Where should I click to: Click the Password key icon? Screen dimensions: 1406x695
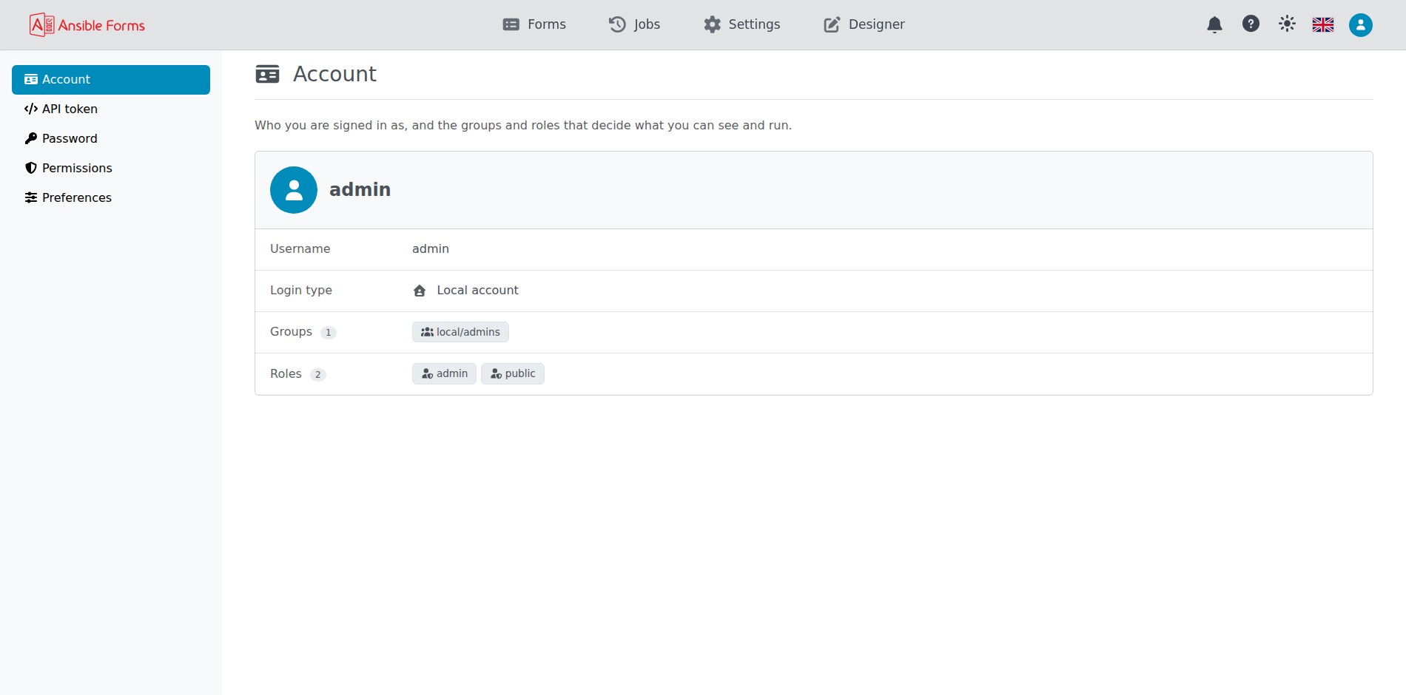31,138
